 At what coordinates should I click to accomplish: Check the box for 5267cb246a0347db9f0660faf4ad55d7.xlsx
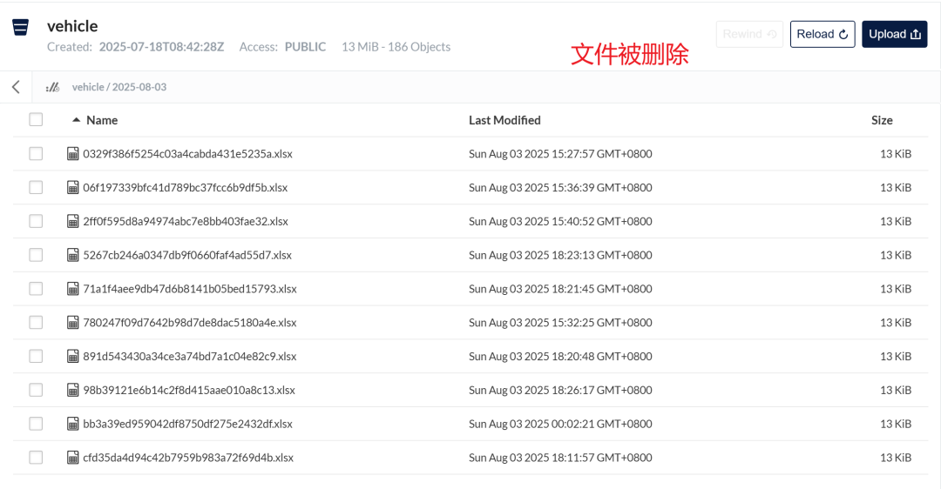click(36, 255)
